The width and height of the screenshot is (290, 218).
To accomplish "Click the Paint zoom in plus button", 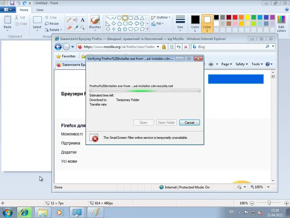I will (x=287, y=203).
